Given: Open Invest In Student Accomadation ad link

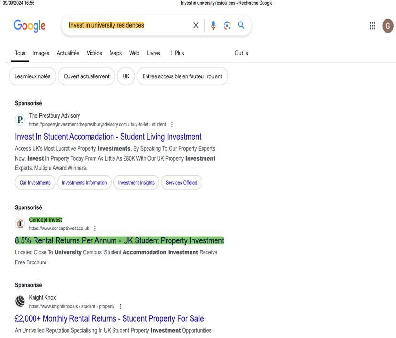Looking at the screenshot, I should [x=108, y=137].
